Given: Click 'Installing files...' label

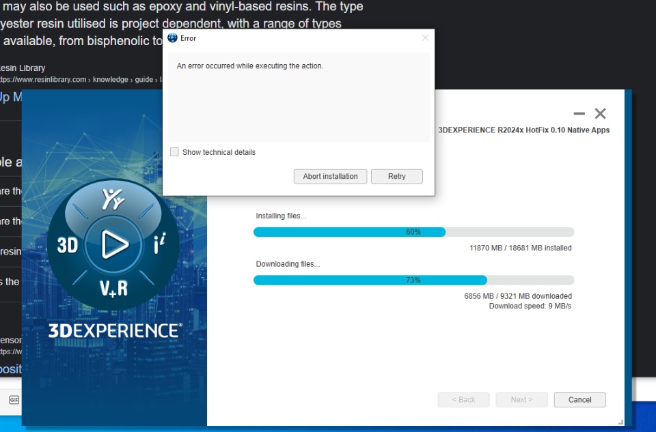Looking at the screenshot, I should (x=281, y=216).
